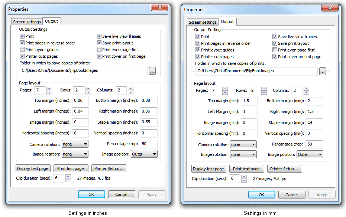Open Image rotation dropdown in mm dialog
346x217 pixels.
[243, 154]
